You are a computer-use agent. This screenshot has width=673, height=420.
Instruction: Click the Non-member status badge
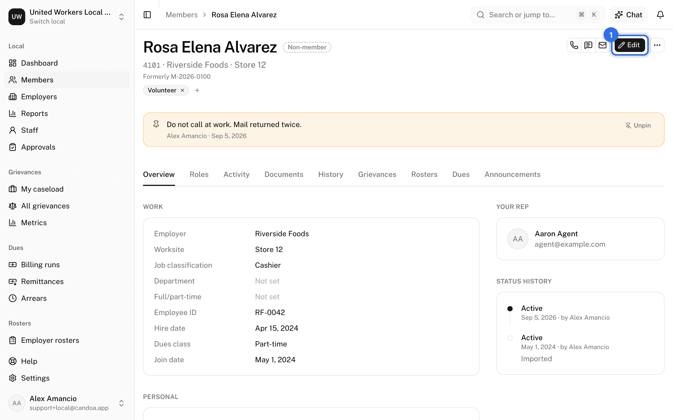coord(307,47)
